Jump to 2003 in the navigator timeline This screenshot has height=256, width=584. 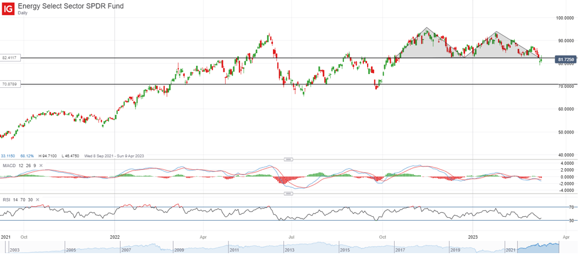click(14, 249)
